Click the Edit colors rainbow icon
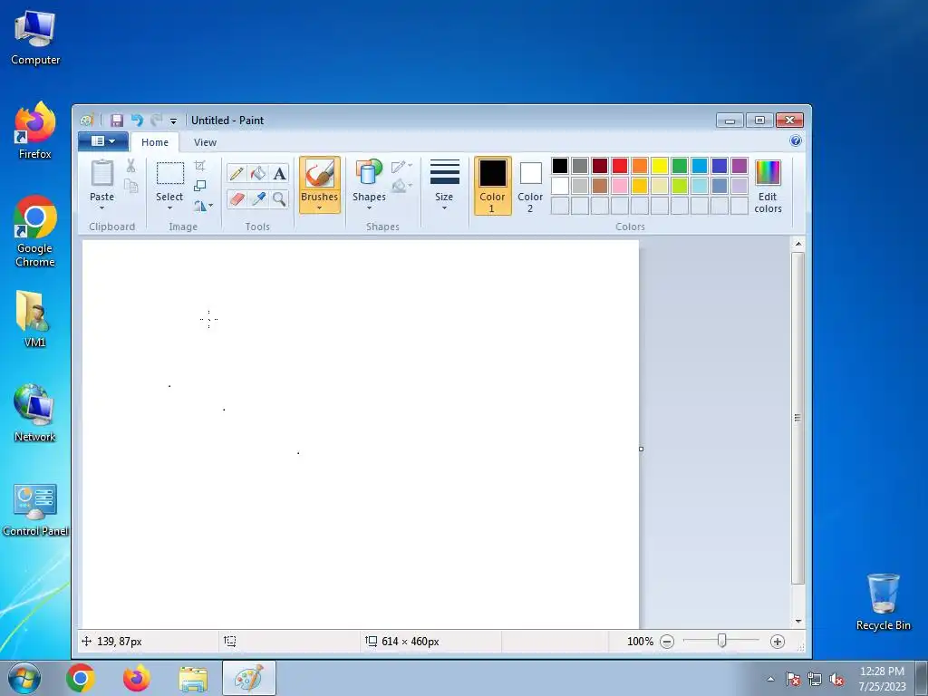928x696 pixels. (768, 173)
